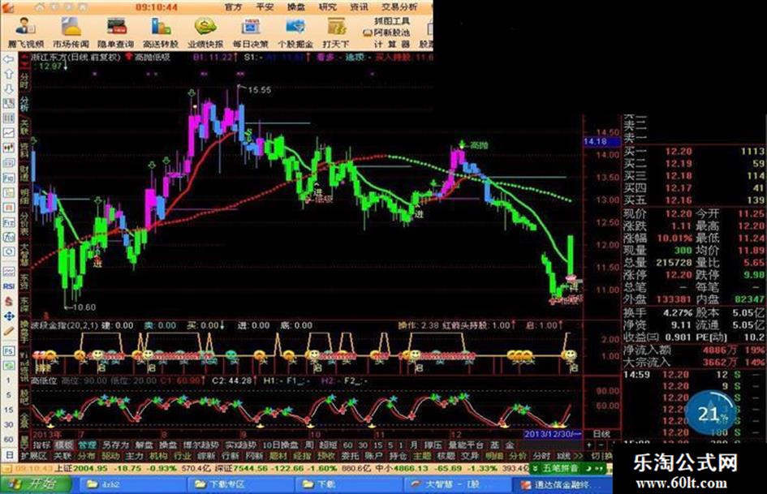
Task: Click the 模板 tab below chart
Action: 63,445
